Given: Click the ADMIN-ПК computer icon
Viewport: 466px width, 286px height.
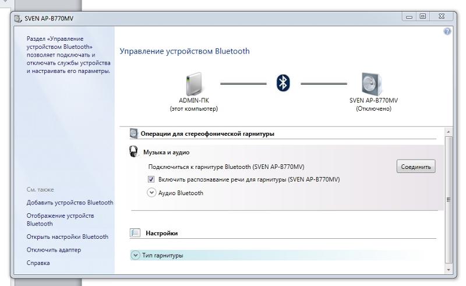Looking at the screenshot, I should [x=193, y=84].
